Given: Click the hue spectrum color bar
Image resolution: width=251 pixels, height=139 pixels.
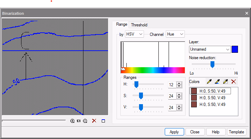Looking at the screenshot, I should 153,70.
